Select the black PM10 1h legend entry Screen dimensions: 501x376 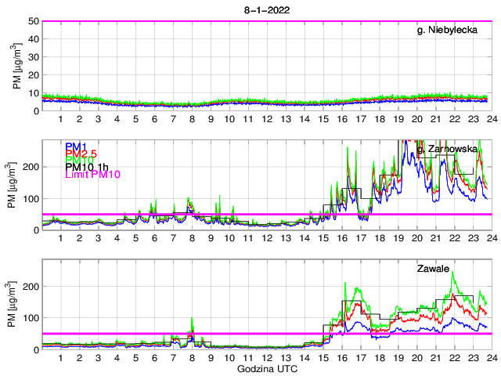pos(87,168)
